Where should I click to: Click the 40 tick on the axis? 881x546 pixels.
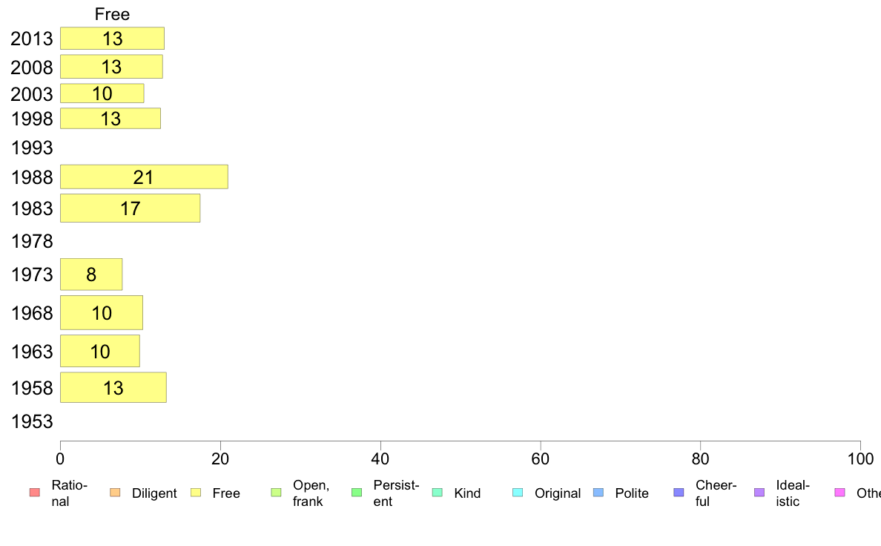(x=380, y=459)
